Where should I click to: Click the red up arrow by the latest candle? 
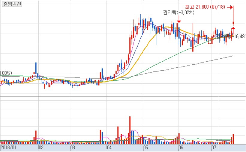tap(233, 28)
